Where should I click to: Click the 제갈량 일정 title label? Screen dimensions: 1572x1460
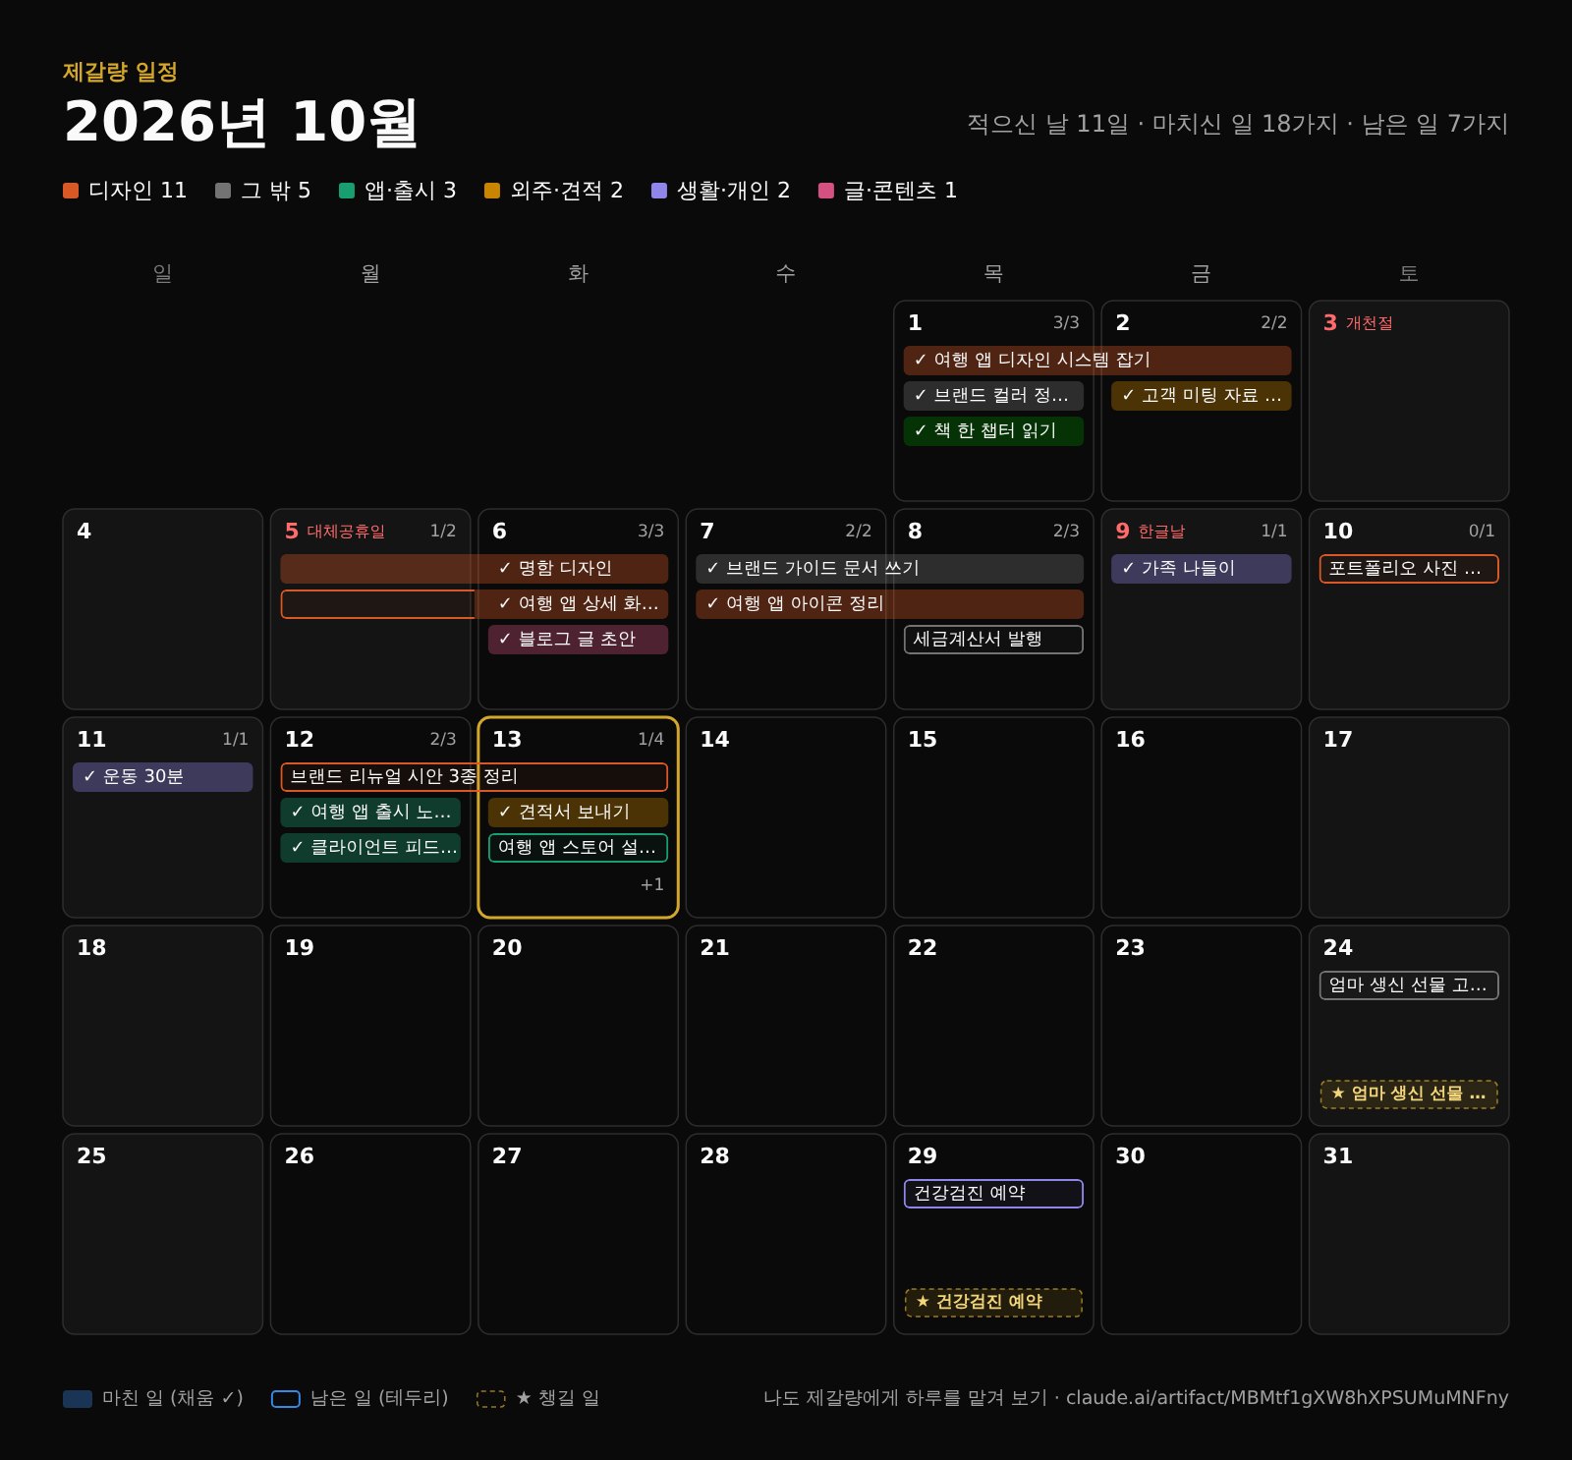[120, 72]
